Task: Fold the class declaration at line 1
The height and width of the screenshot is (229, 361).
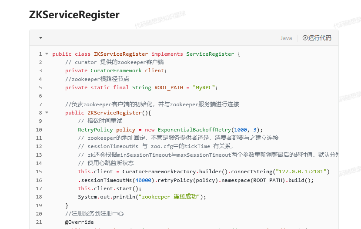Action: point(47,54)
